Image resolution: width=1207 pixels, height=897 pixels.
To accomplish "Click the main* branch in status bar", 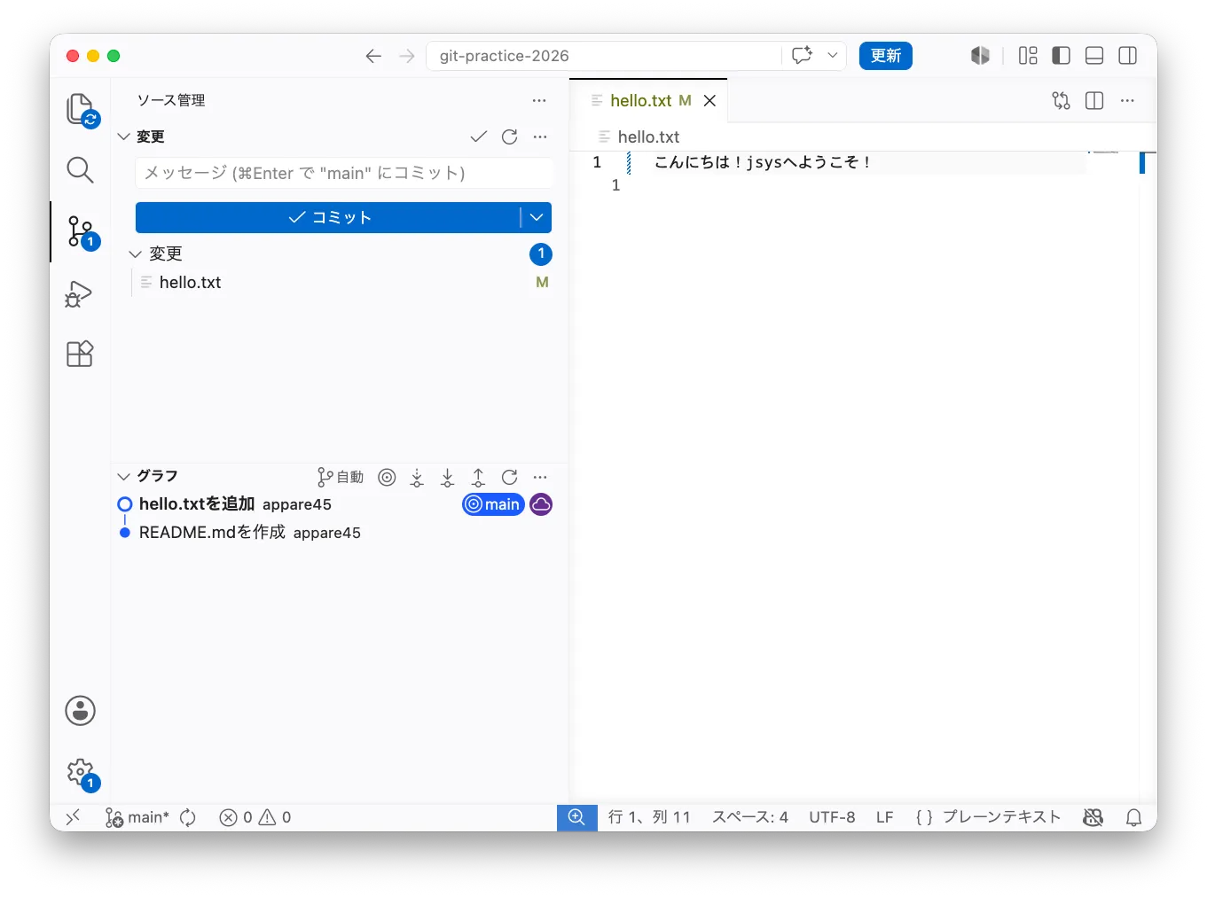I will pyautogui.click(x=137, y=817).
